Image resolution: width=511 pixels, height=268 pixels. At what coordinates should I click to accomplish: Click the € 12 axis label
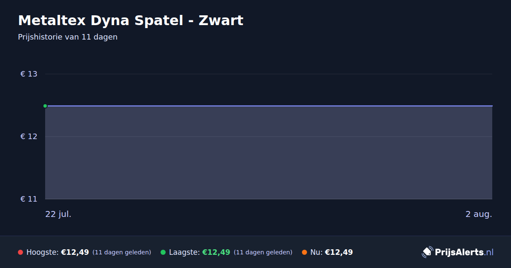[x=29, y=137]
